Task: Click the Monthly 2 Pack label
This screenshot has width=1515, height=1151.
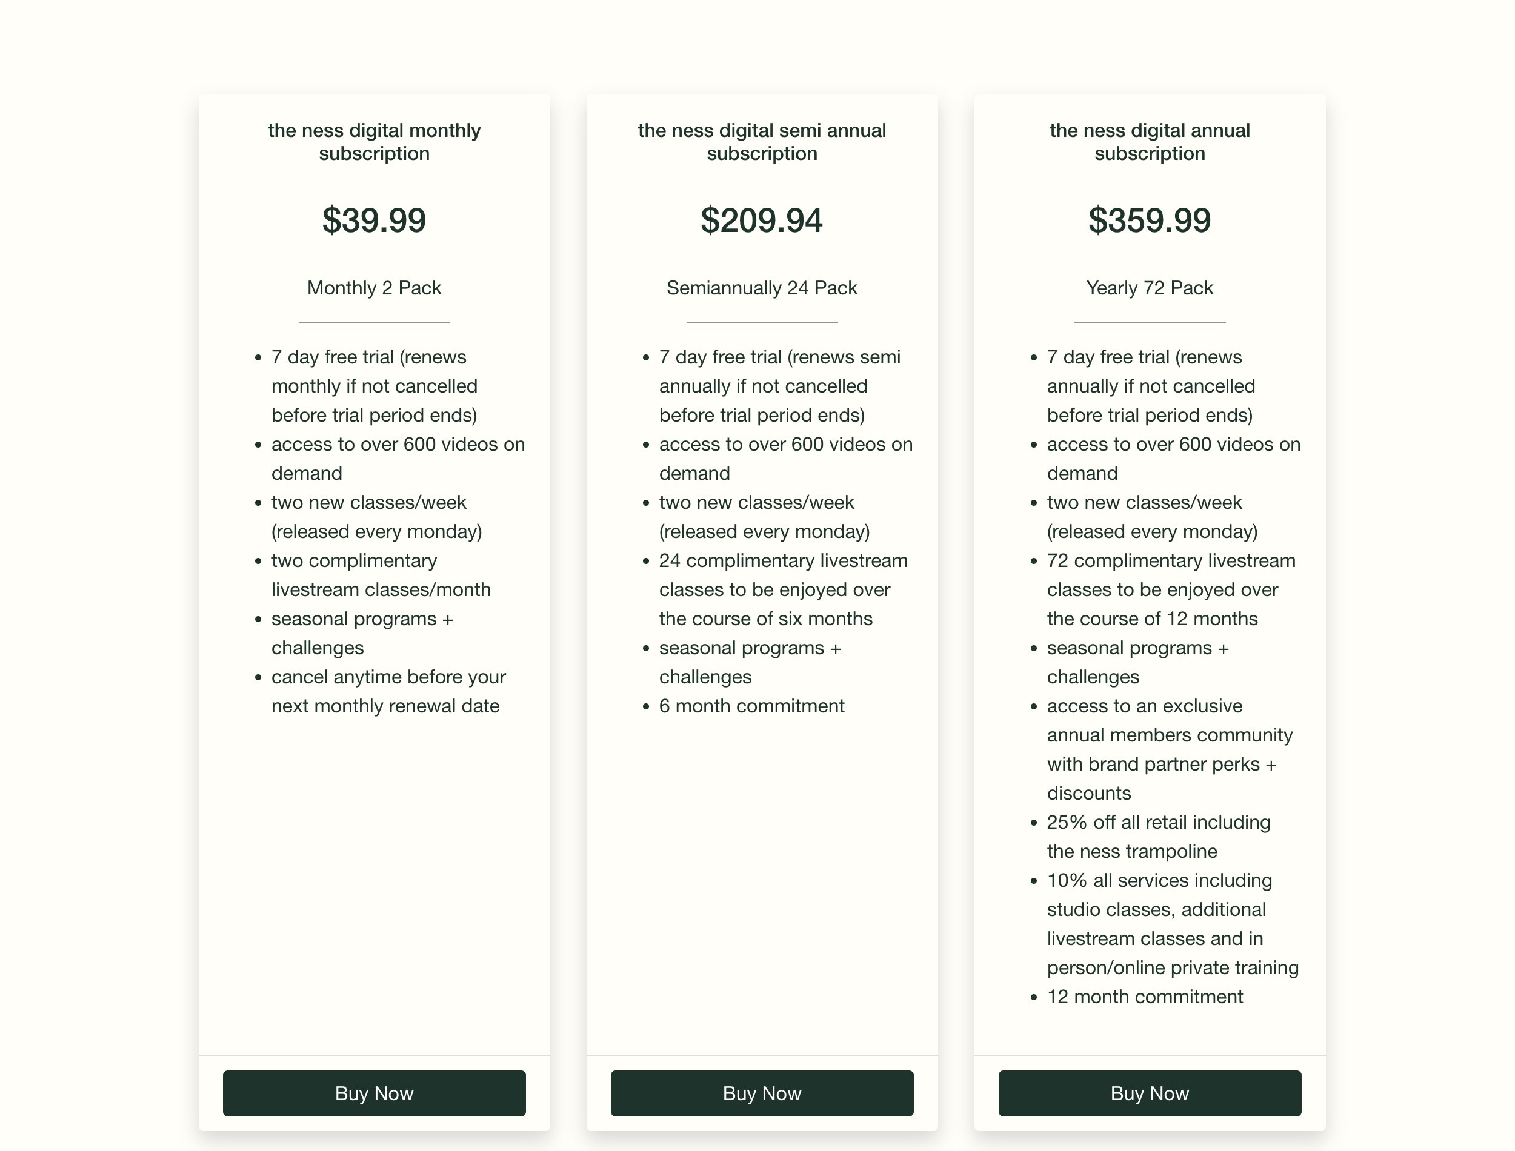Action: 374,288
